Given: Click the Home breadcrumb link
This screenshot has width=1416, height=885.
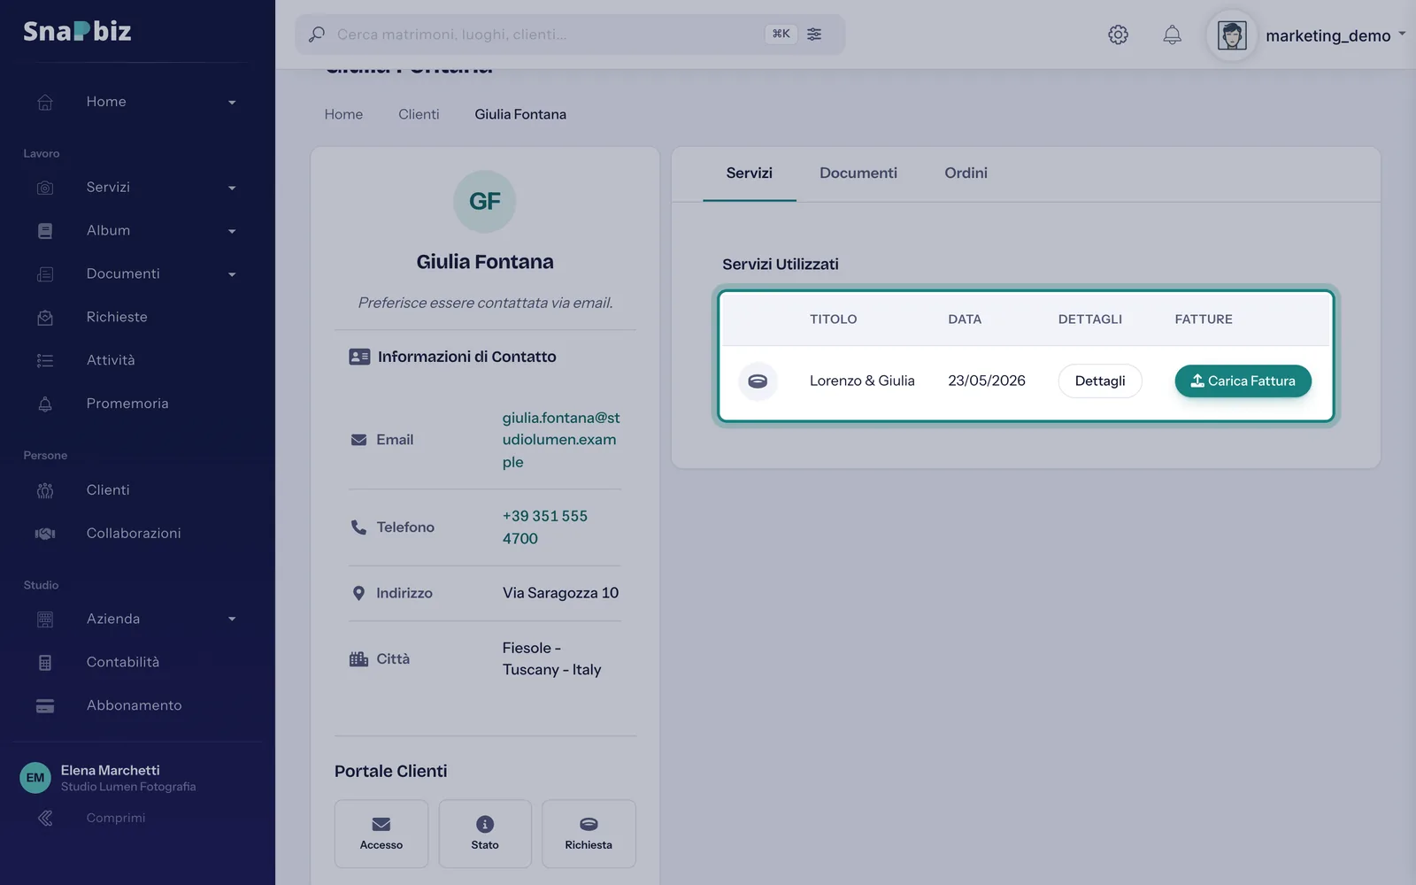Looking at the screenshot, I should point(343,114).
